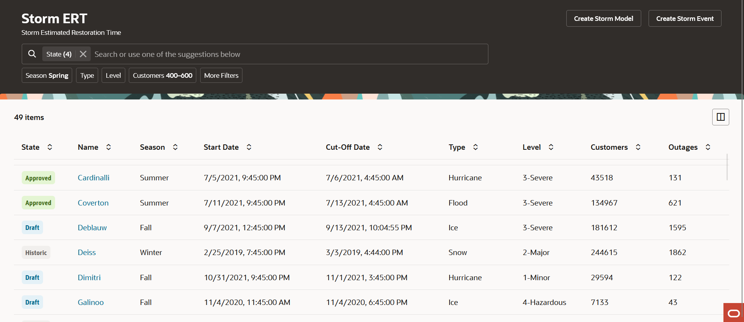This screenshot has height=322, width=744.
Task: Open the Season Spring filter dropdown
Action: pos(47,75)
